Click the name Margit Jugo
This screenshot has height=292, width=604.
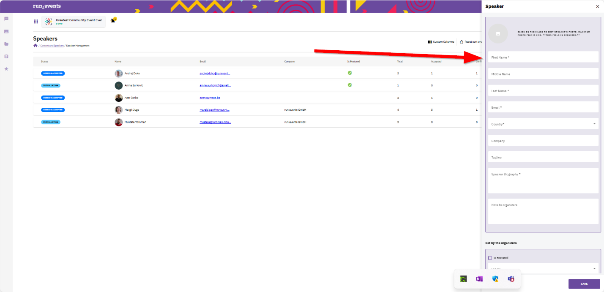[131, 110]
